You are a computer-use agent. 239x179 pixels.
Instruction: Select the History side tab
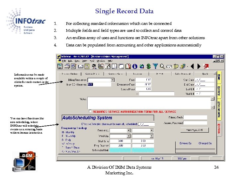click(219, 91)
